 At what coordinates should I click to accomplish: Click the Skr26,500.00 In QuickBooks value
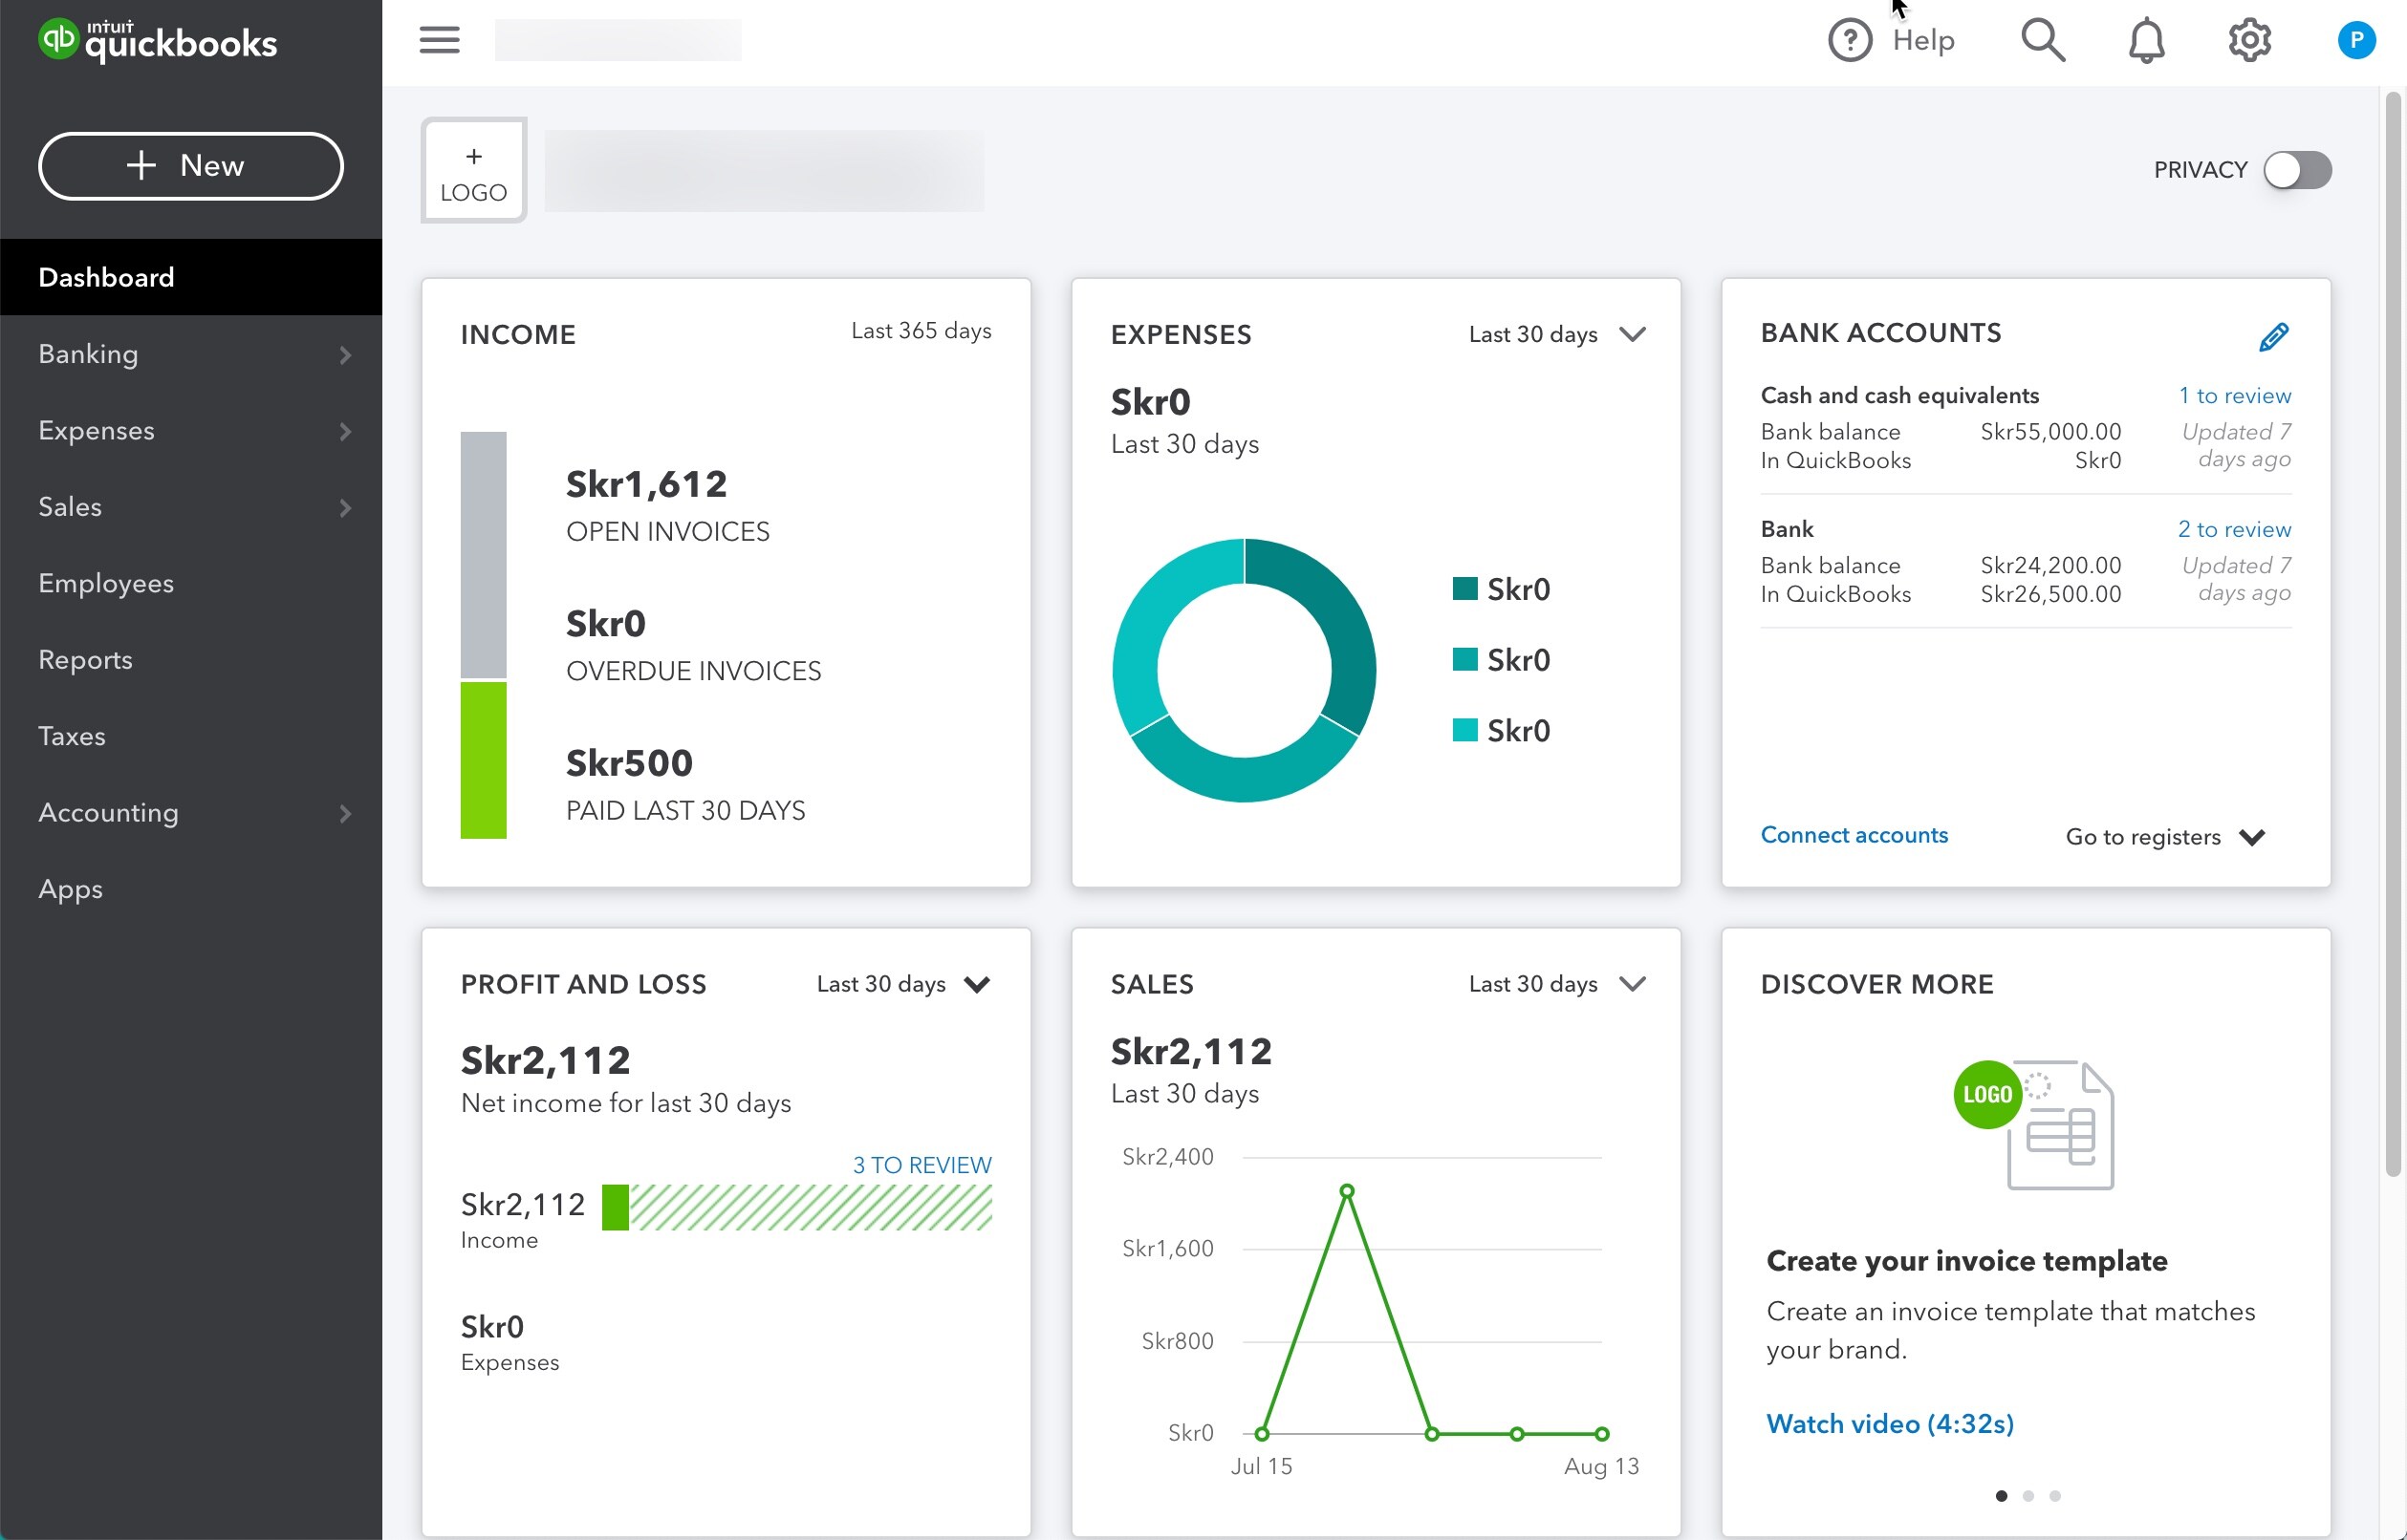tap(2050, 594)
